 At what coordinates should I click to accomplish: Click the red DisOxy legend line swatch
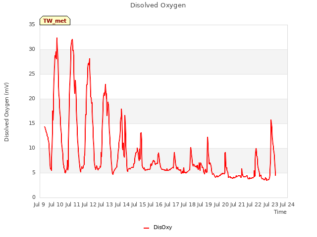[x=147, y=228]
